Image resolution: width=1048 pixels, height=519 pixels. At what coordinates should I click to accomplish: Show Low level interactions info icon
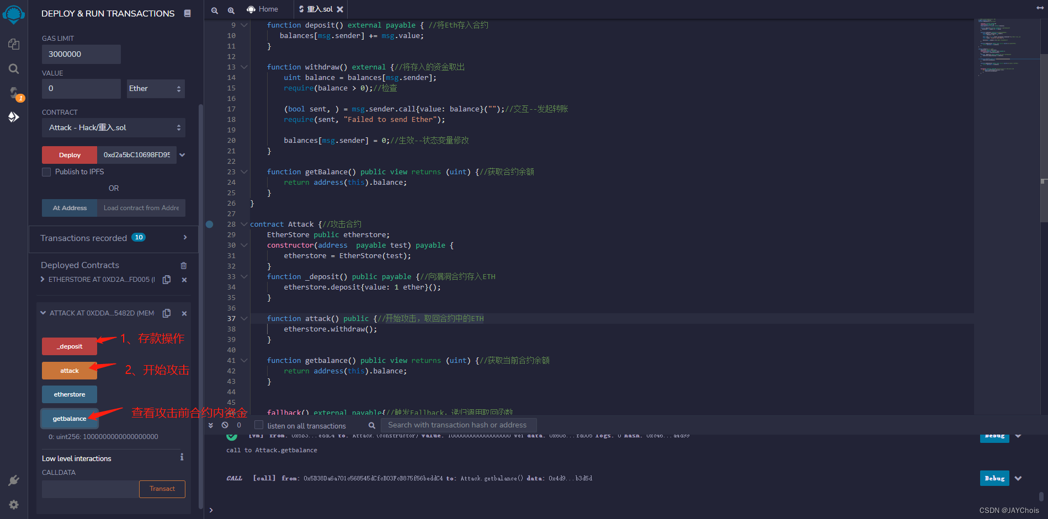(182, 457)
